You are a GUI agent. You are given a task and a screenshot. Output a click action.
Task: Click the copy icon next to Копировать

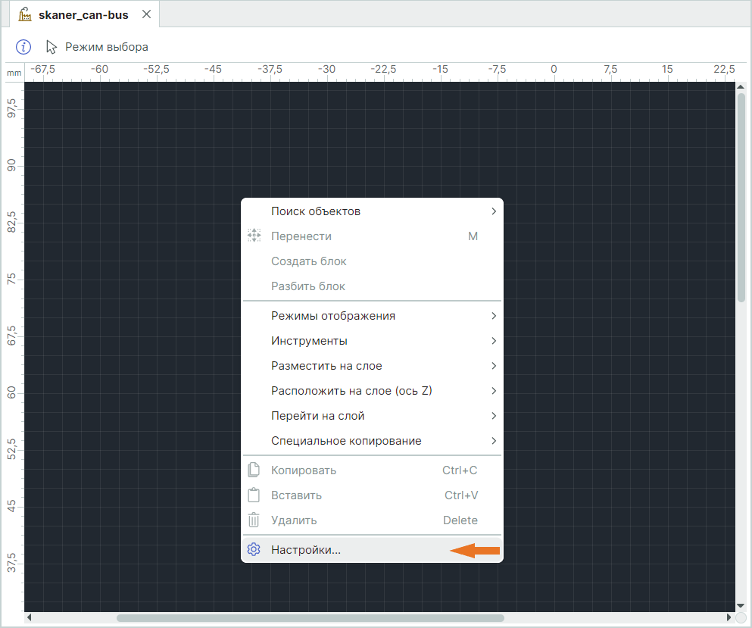click(x=254, y=470)
